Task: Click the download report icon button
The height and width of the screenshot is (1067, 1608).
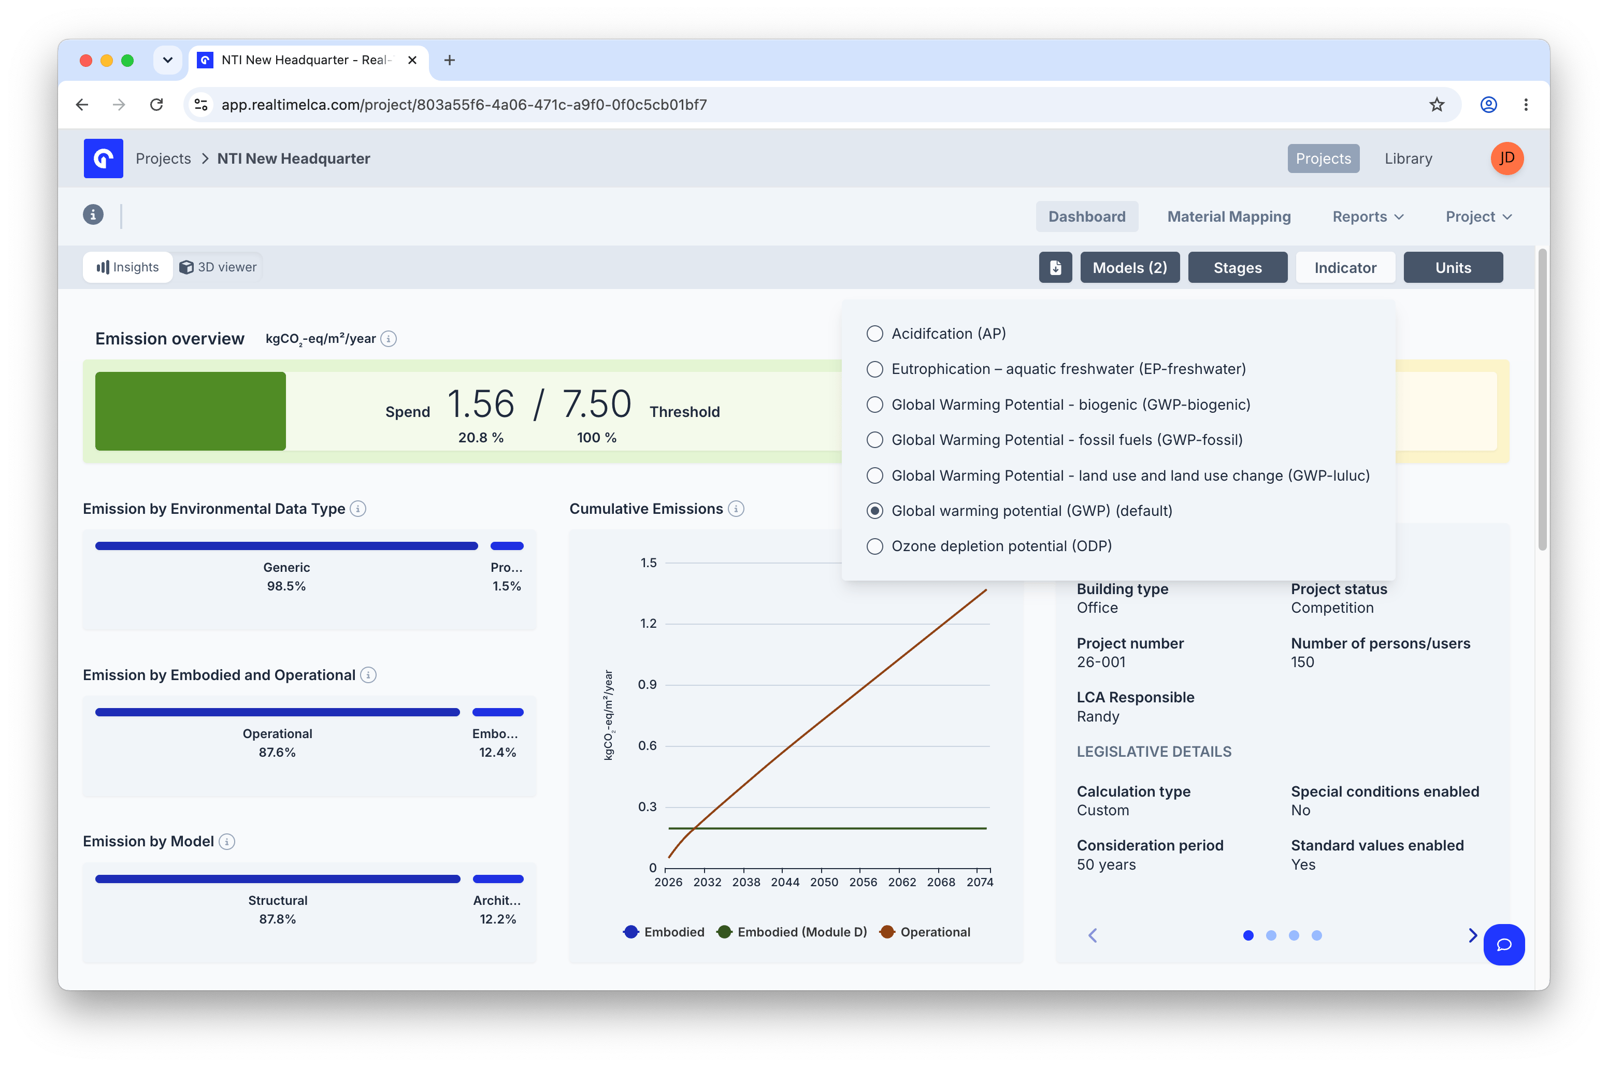Action: [x=1055, y=267]
